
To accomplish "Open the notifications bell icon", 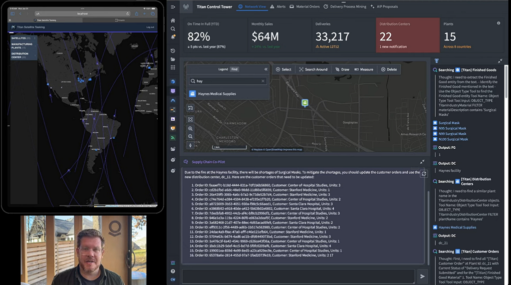I will pos(173,37).
